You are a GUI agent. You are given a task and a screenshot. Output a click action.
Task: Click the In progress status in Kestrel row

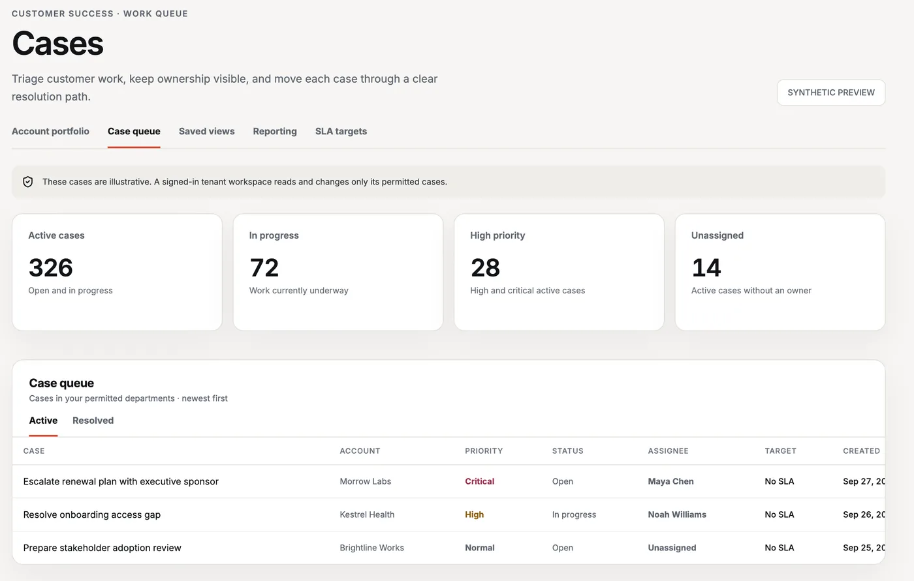574,514
